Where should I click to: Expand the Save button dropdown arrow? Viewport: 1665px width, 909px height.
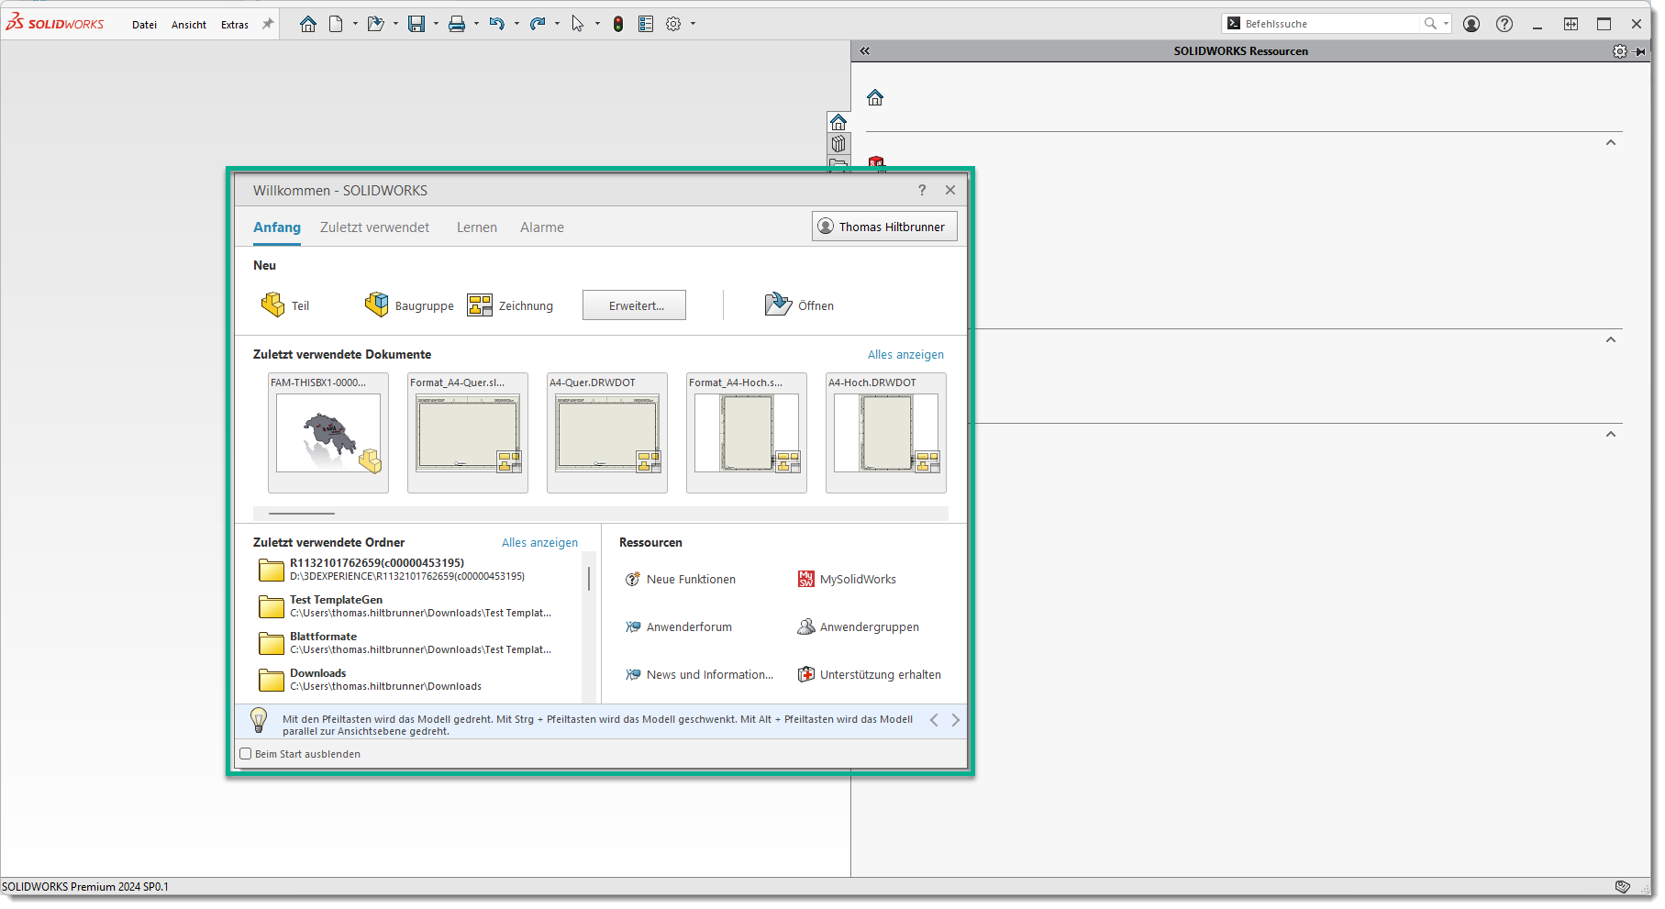click(x=436, y=25)
